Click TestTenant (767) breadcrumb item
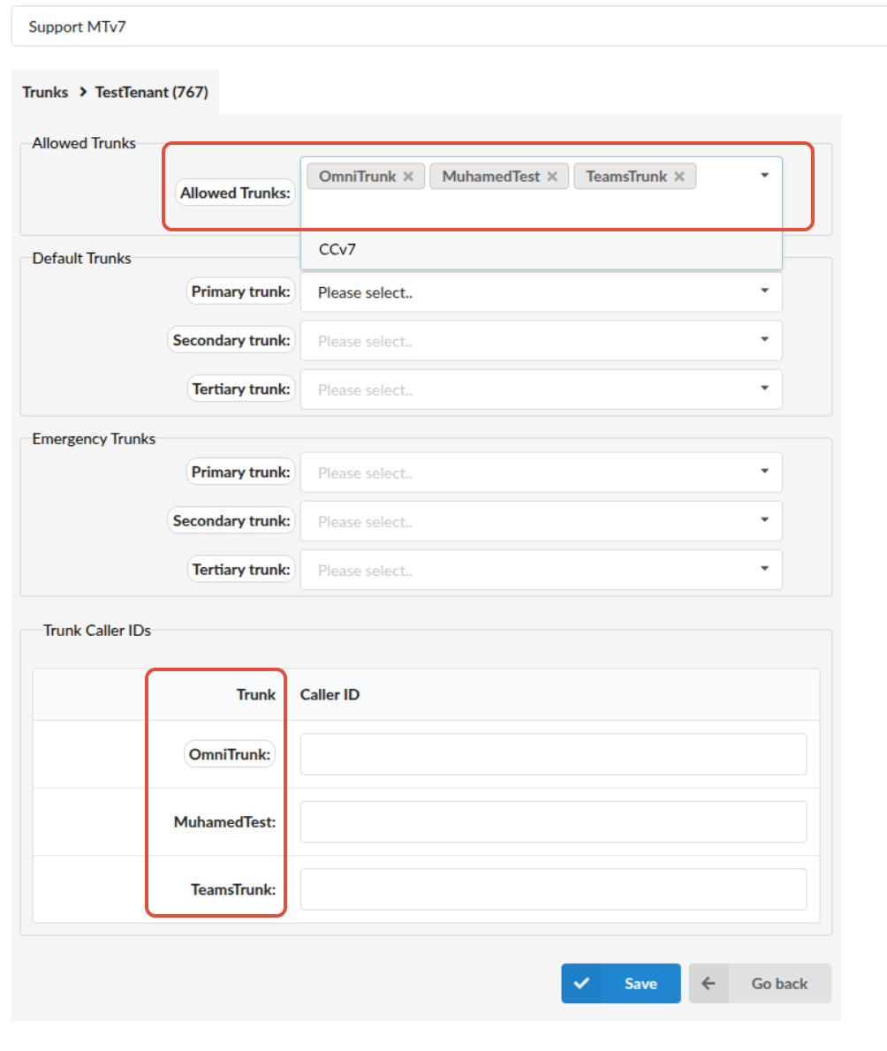The width and height of the screenshot is (887, 1051). (152, 92)
